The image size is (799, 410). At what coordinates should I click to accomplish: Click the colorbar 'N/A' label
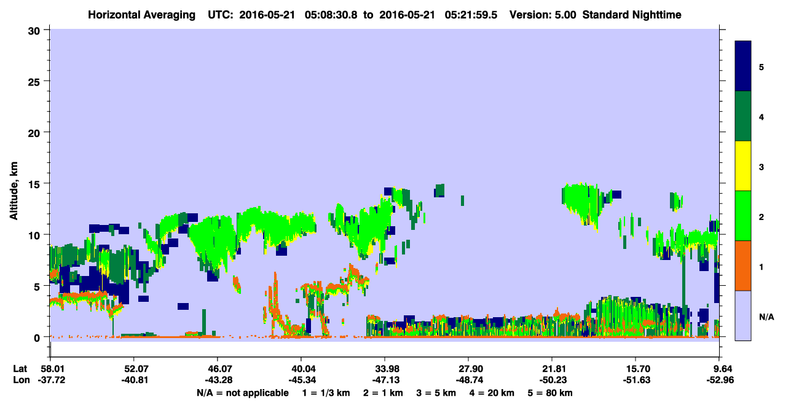766,317
